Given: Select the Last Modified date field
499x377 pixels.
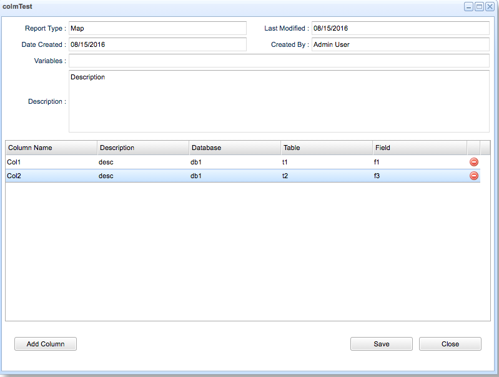Looking at the screenshot, I should 400,28.
